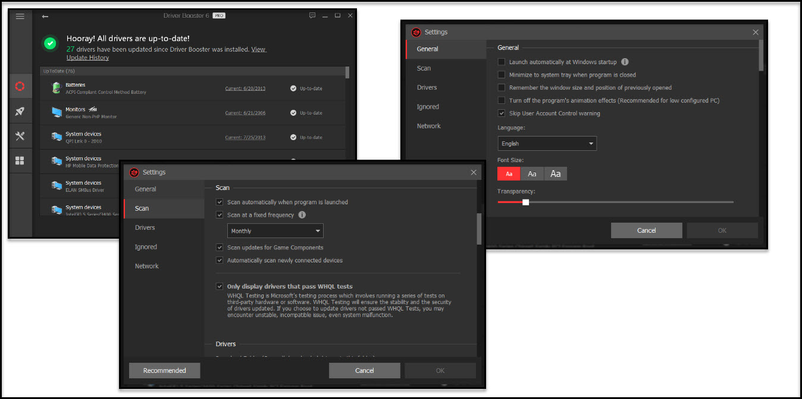Select the text Generic Non-PnP Monitor

click(x=91, y=117)
